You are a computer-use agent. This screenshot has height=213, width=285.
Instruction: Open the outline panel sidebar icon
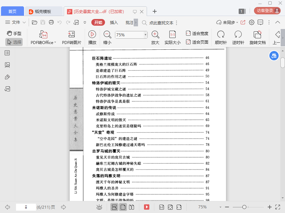pos(7,53)
